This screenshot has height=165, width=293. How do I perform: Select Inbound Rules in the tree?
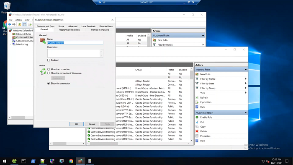(23, 34)
